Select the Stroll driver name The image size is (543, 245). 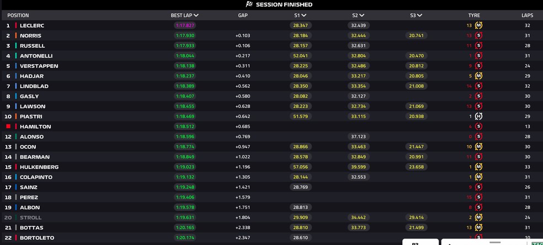point(30,217)
